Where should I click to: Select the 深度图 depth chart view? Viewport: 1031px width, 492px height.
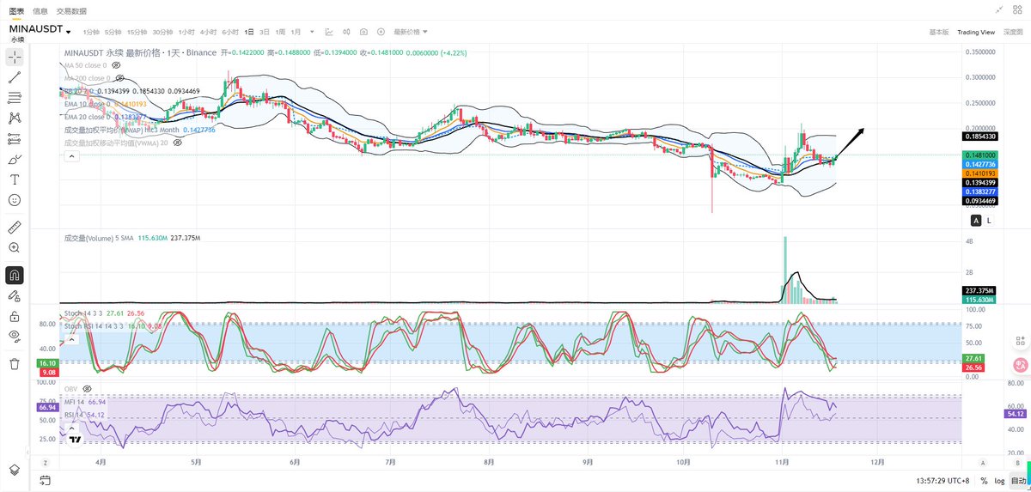click(1013, 32)
